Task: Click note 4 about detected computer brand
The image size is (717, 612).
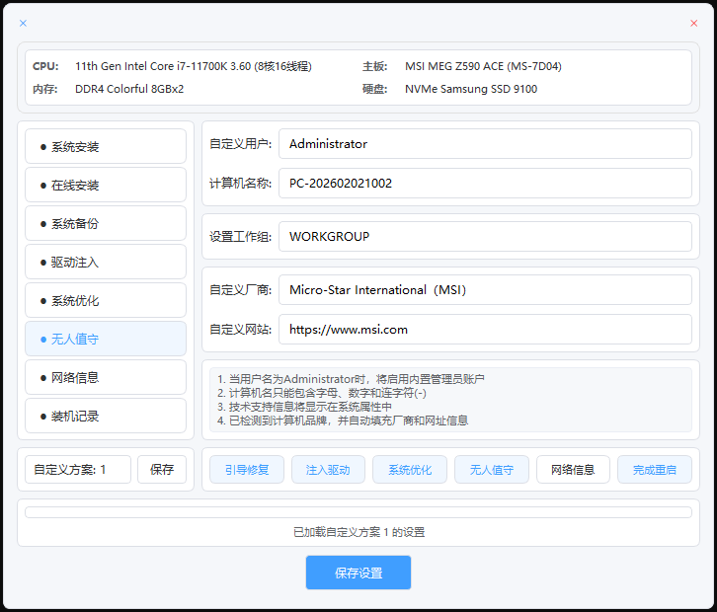Action: tap(343, 421)
